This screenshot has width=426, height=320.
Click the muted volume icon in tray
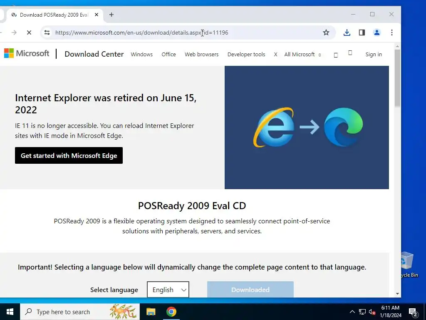pyautogui.click(x=372, y=312)
